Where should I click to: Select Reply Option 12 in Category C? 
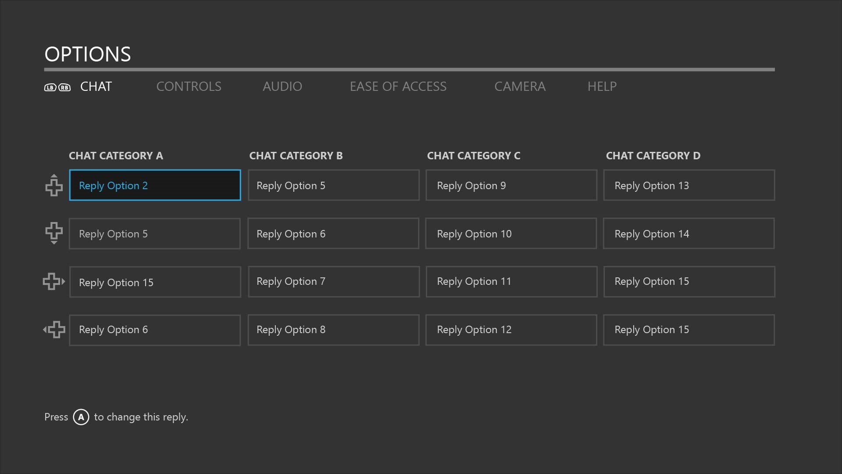[x=511, y=329]
